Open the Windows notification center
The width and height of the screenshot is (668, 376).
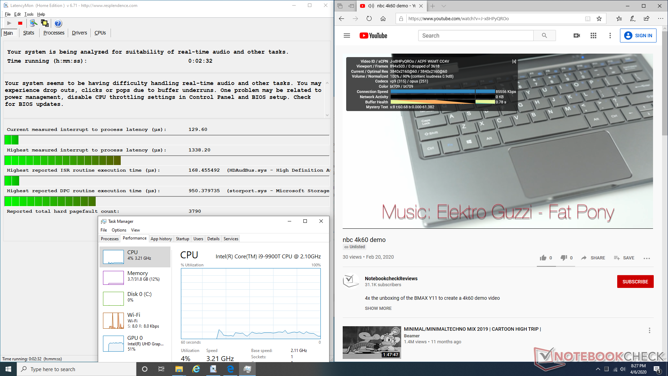657,369
